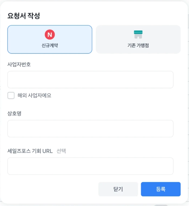The height and width of the screenshot is (206, 189).
Task: Enable the 해외 사업자에요 checkbox
Action: (11, 96)
